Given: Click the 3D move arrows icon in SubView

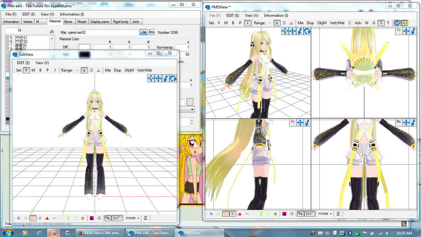Looking at the screenshot, I should pyautogui.click(x=151, y=78).
